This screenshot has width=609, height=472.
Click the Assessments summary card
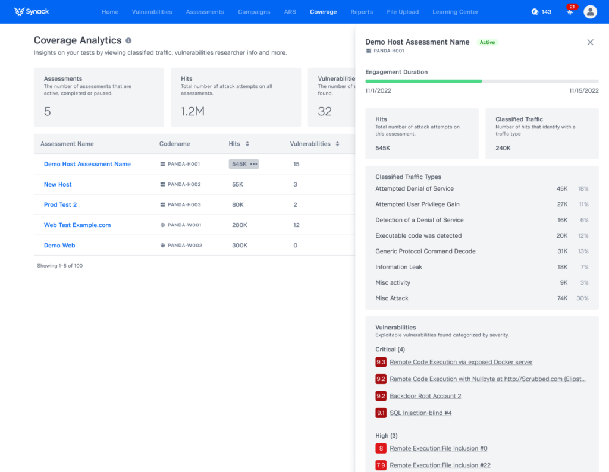(x=99, y=97)
